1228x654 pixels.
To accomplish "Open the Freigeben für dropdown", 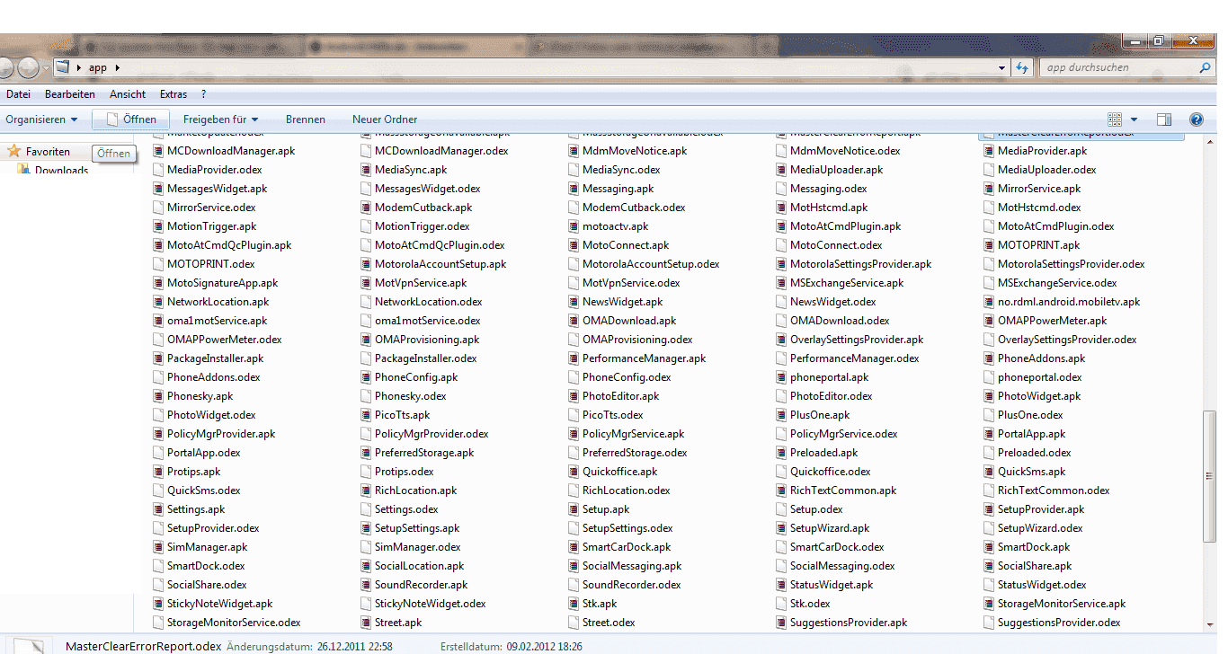I will tap(220, 119).
